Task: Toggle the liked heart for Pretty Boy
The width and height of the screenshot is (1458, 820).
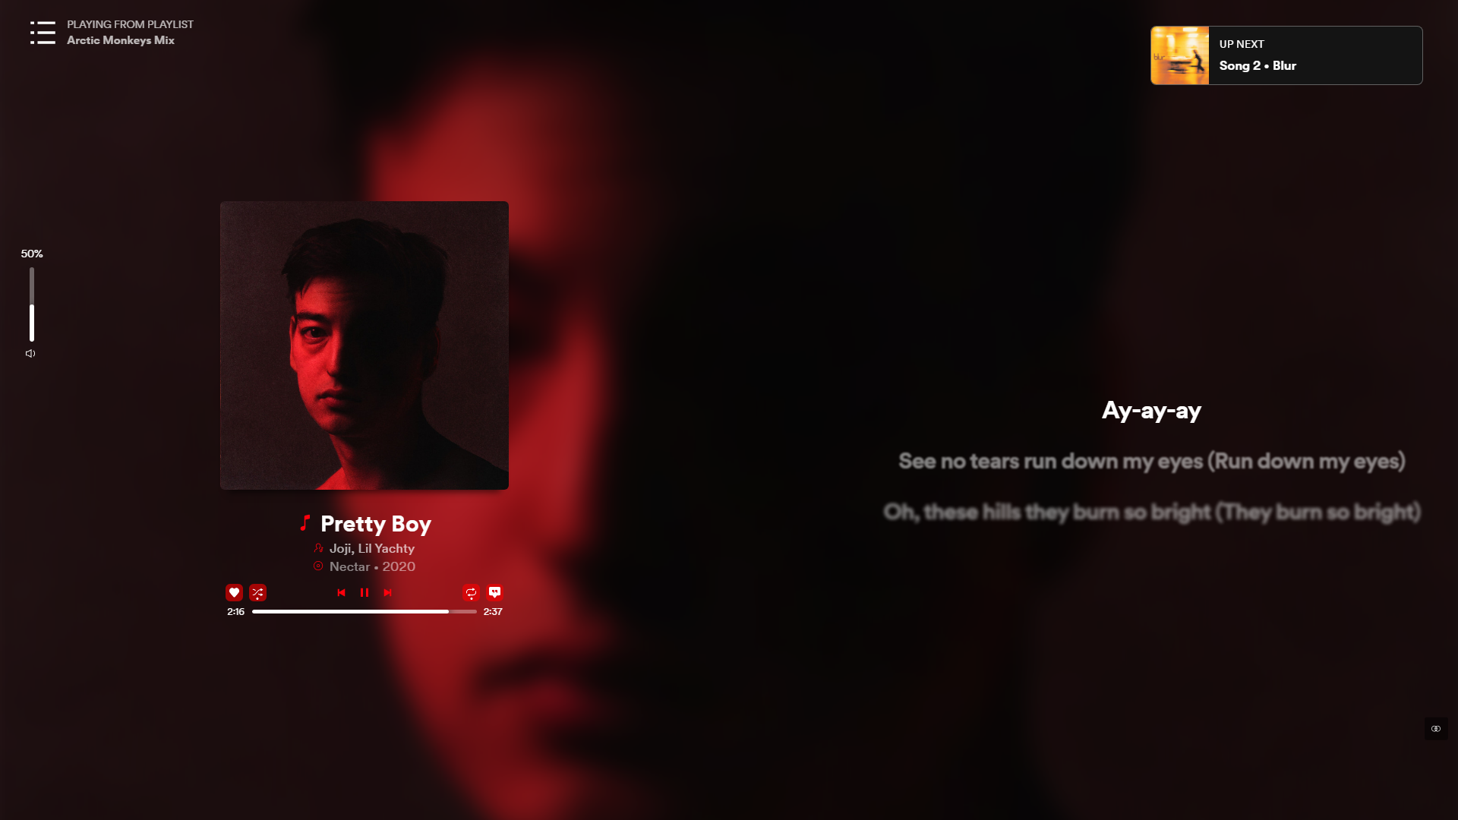Action: pyautogui.click(x=234, y=592)
